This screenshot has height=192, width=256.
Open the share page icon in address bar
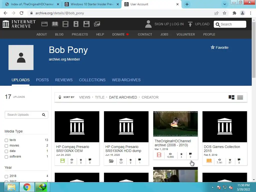click(x=216, y=13)
